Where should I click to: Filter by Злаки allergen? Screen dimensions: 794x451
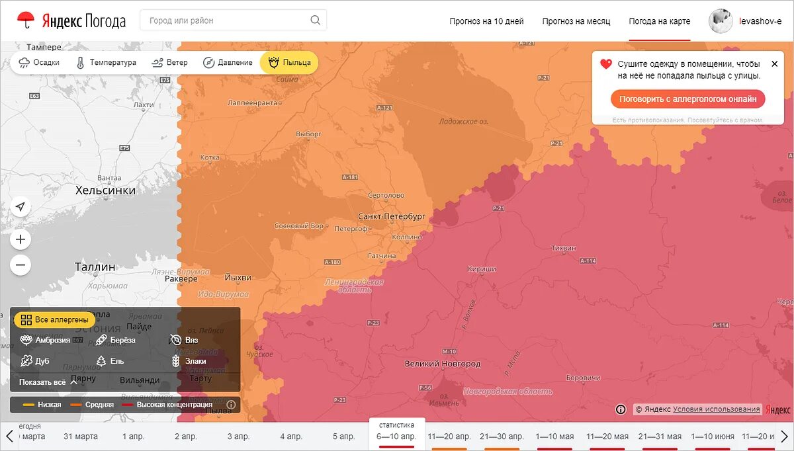coord(189,361)
